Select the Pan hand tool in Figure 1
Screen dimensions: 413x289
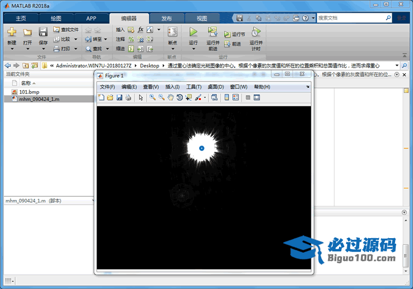[x=170, y=98]
